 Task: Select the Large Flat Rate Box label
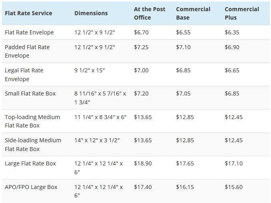(30, 163)
